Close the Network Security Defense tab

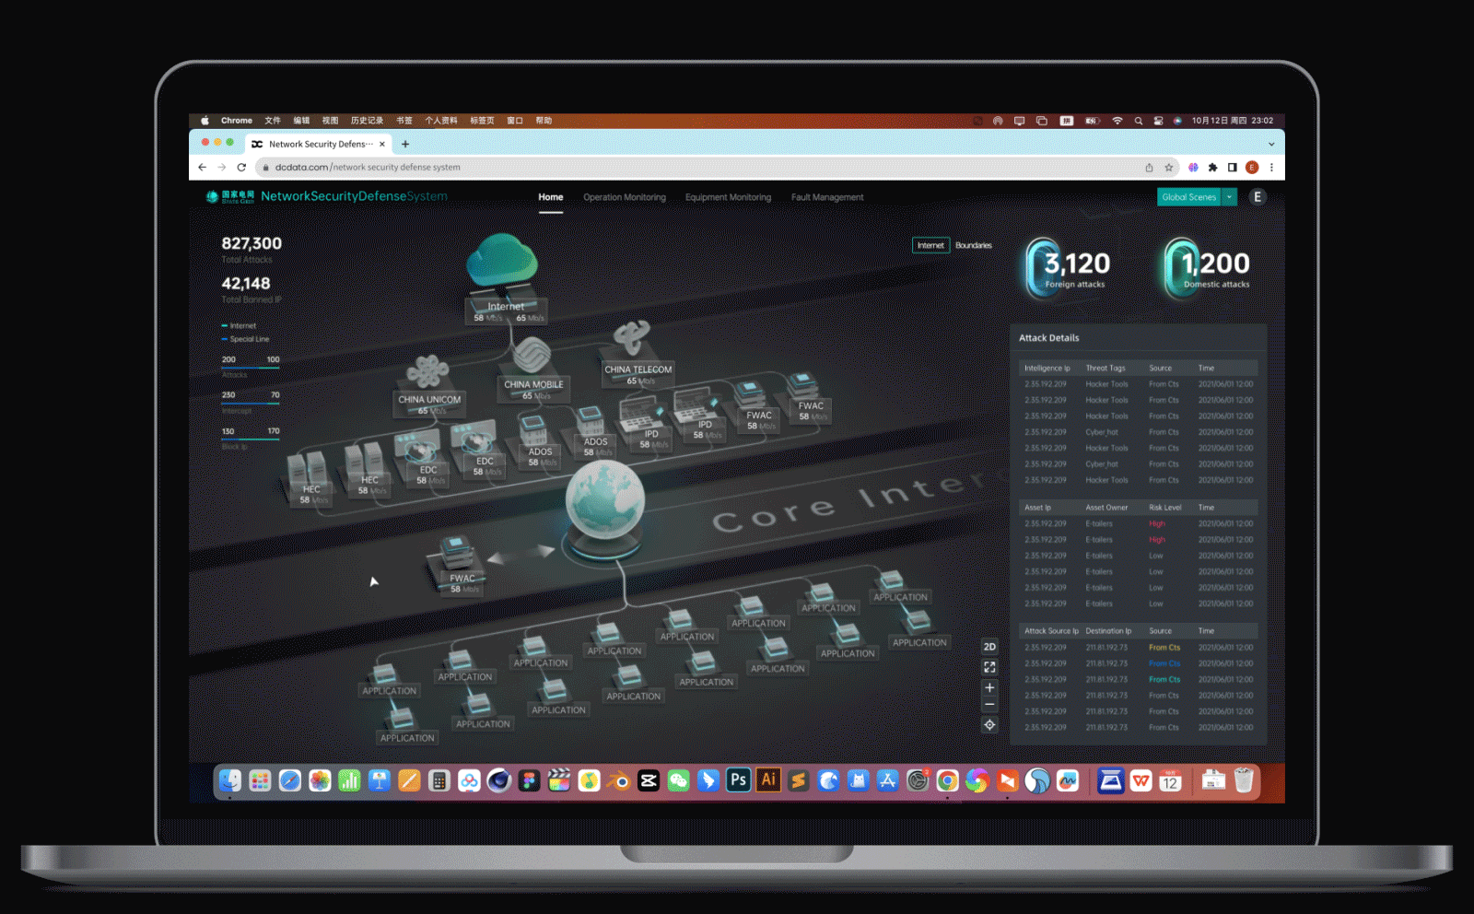pos(381,144)
